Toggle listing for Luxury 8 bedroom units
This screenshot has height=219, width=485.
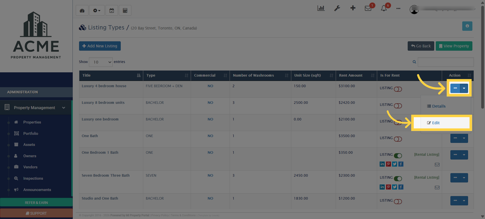click(398, 106)
